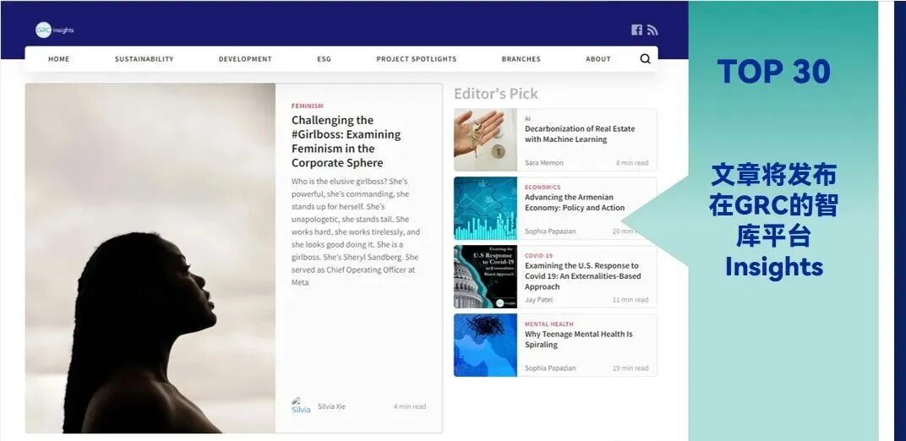The width and height of the screenshot is (906, 441).
Task: Click the woman silhouette featured image
Action: coord(150,258)
